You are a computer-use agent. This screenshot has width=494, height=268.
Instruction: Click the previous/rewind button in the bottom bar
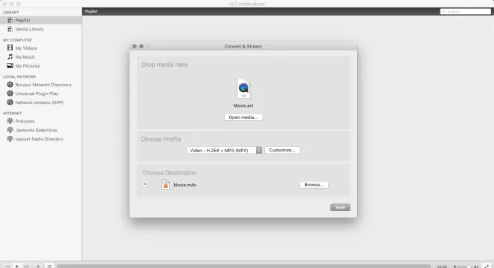point(7,267)
